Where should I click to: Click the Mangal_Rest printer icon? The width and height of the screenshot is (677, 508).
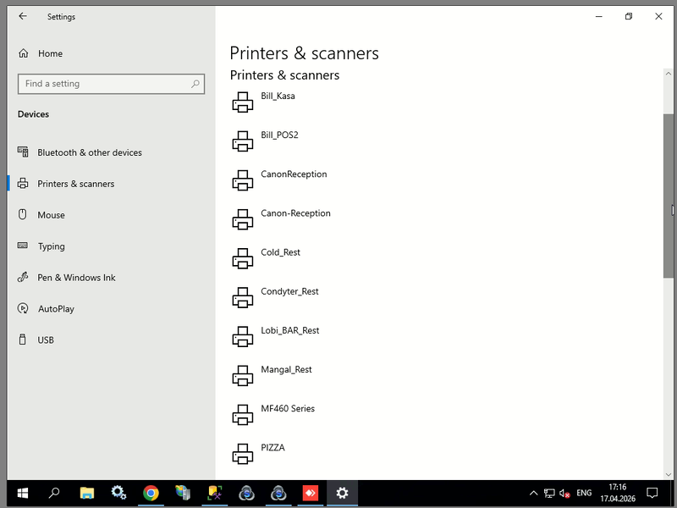pyautogui.click(x=243, y=375)
